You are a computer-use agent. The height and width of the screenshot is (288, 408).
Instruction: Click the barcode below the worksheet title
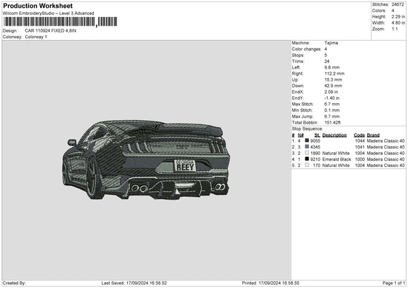coord(49,22)
